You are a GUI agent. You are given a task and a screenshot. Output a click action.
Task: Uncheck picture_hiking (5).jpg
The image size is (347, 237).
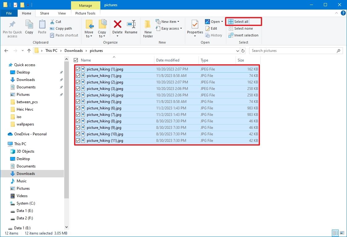pos(78,101)
